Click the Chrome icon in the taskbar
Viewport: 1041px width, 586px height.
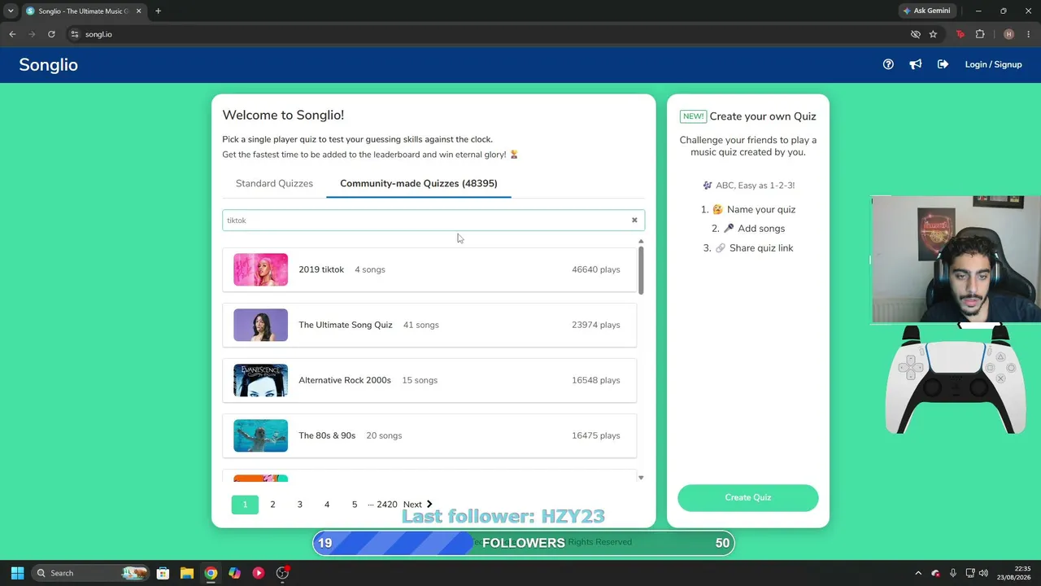[211, 573]
